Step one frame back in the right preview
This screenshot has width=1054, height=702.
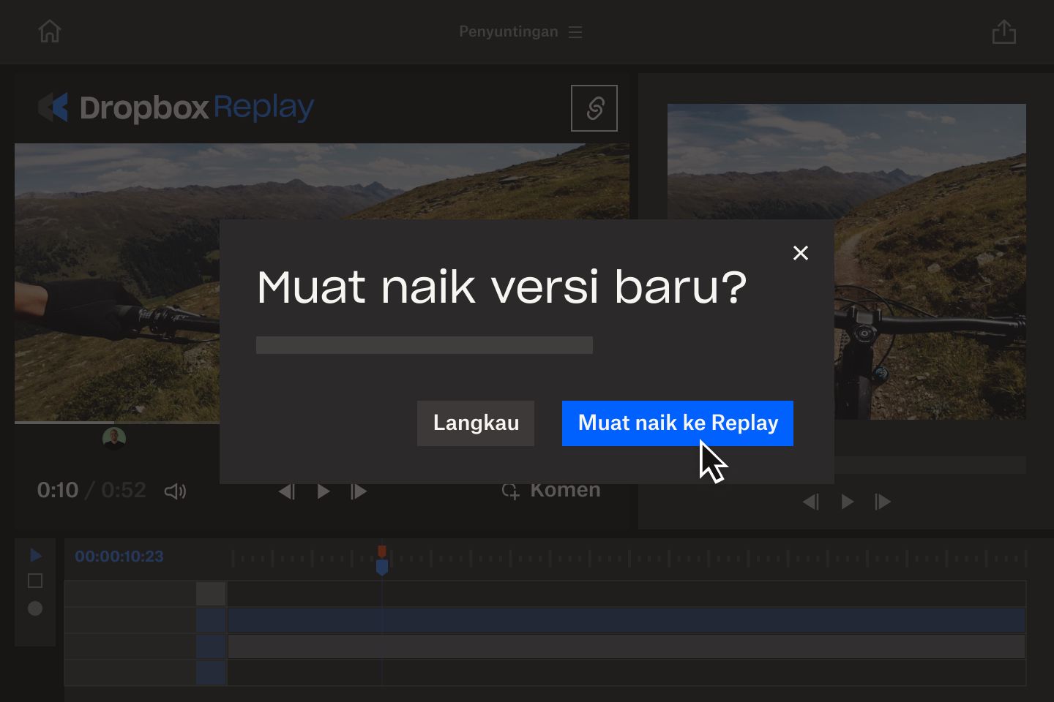pyautogui.click(x=811, y=502)
